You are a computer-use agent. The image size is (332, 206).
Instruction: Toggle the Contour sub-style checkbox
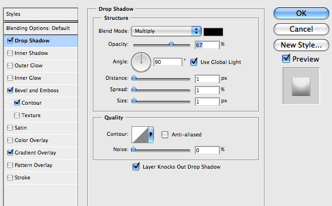[x=17, y=103]
